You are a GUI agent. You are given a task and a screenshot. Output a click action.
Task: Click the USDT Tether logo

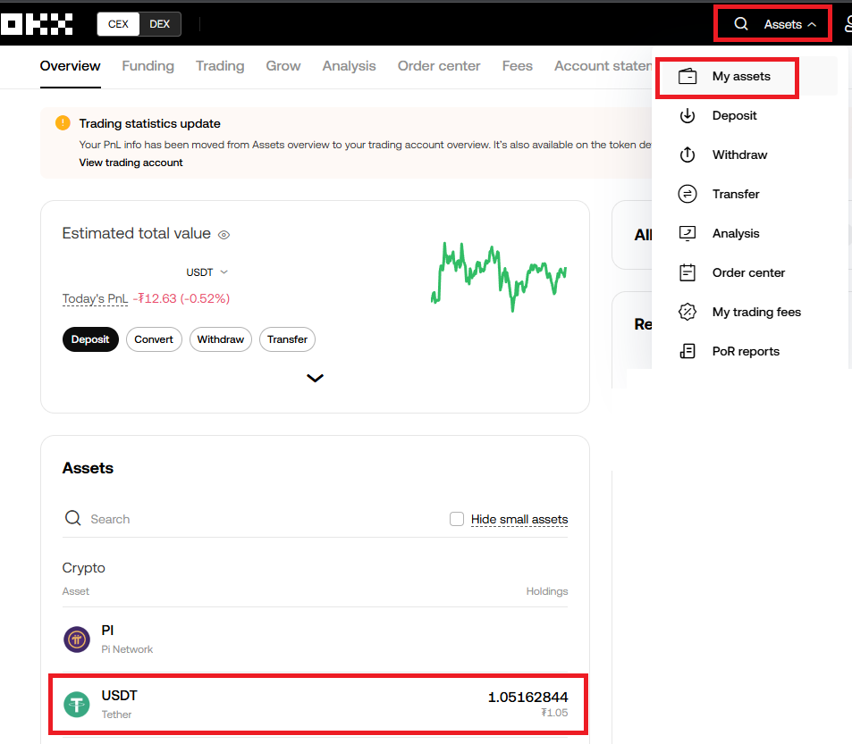click(77, 705)
